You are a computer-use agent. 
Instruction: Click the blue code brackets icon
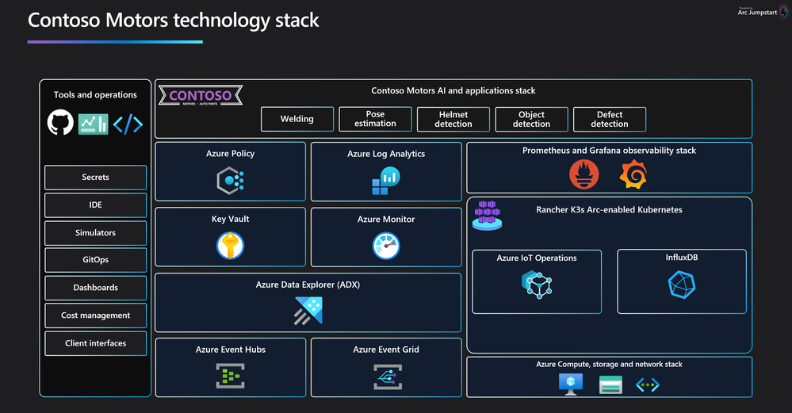(128, 124)
